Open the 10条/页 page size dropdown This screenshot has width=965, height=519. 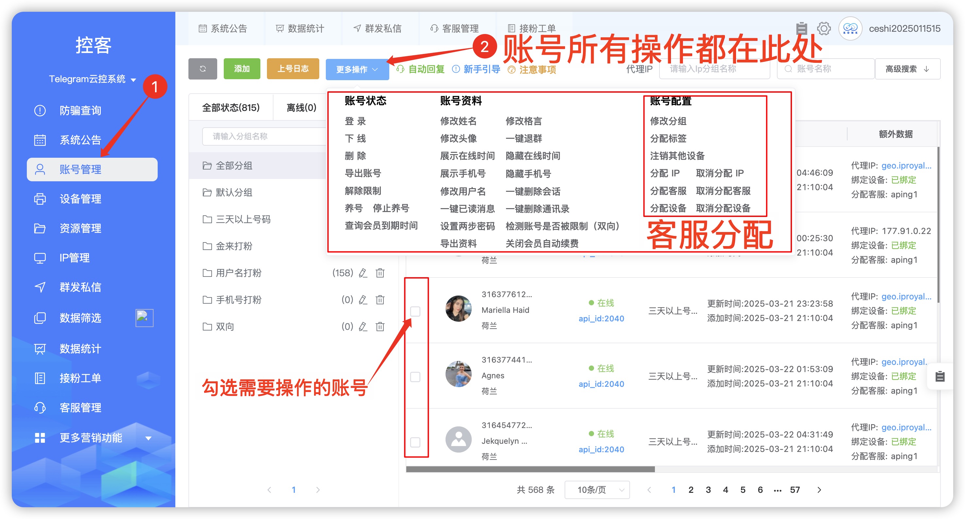pyautogui.click(x=597, y=490)
